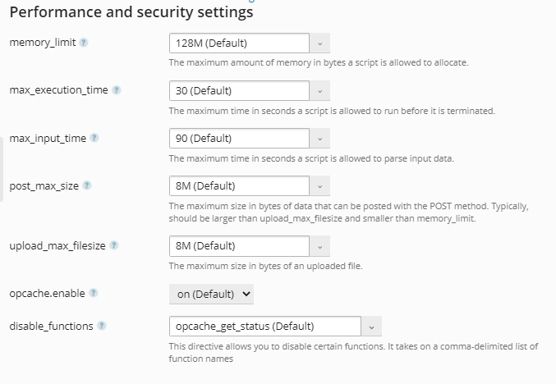Click the memory_limit 128M text field
The width and height of the screenshot is (556, 384).
pyautogui.click(x=239, y=43)
